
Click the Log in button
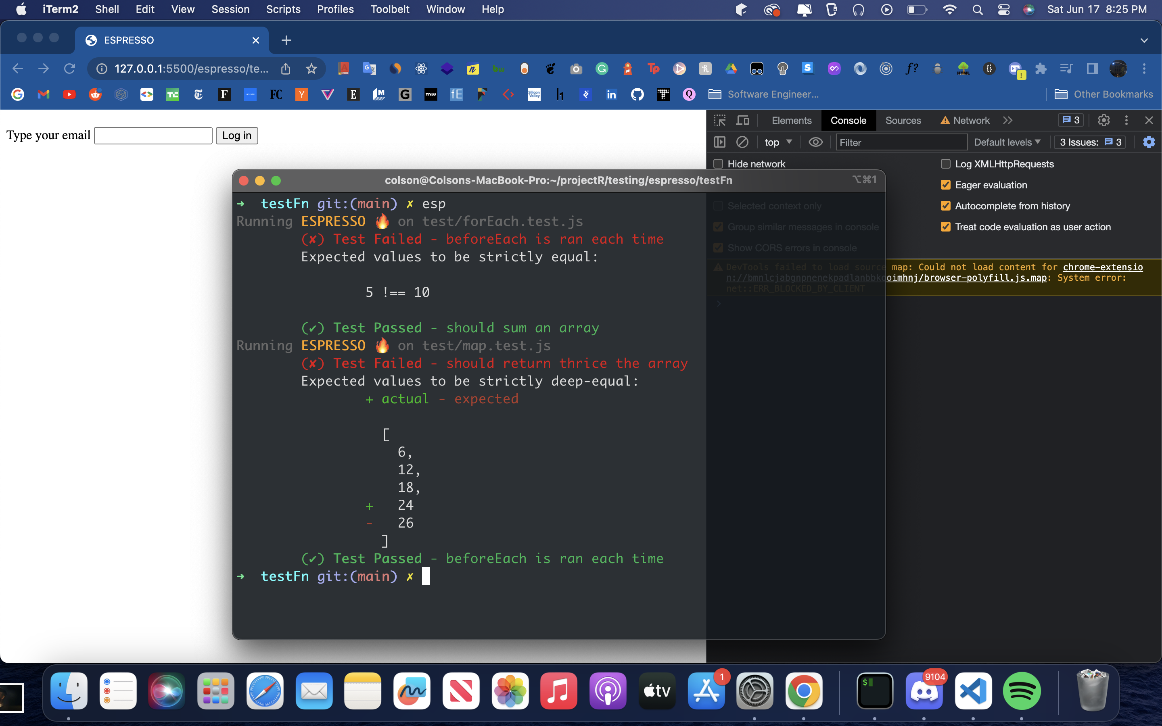(237, 136)
